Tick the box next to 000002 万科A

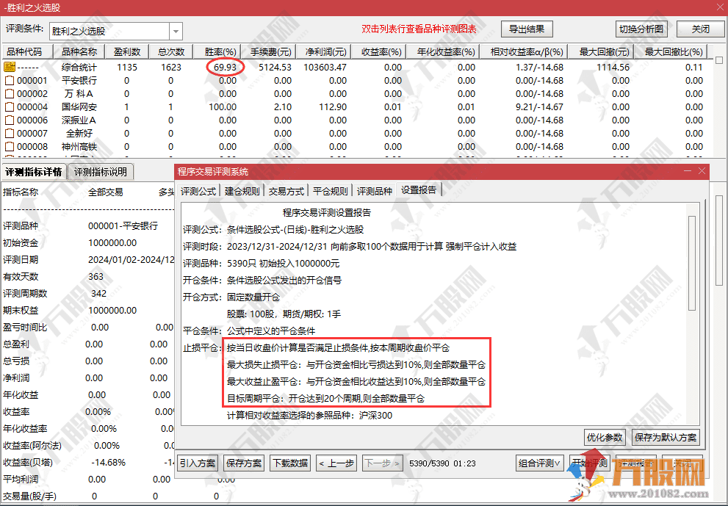point(10,94)
